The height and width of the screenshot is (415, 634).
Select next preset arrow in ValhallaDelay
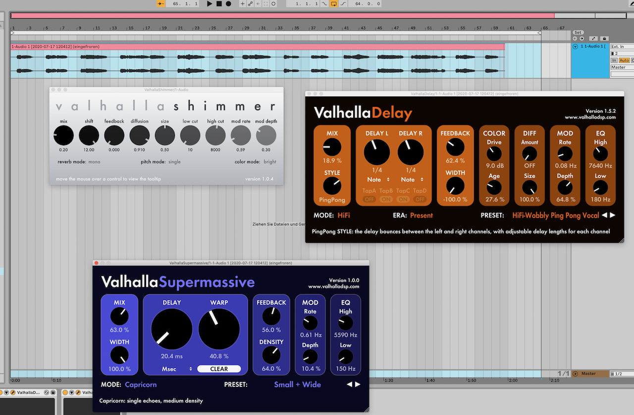click(613, 215)
